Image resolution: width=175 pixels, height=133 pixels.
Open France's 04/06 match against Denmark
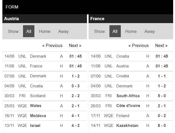tap(124, 86)
